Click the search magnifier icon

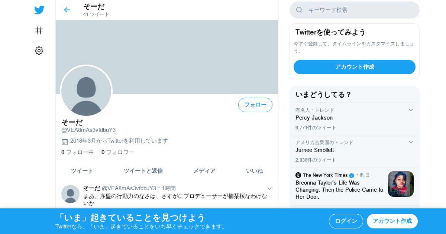[299, 10]
